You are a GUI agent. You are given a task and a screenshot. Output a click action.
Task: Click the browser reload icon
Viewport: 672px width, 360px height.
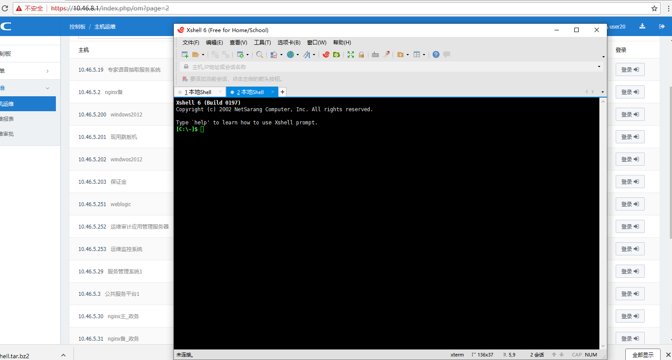coord(5,8)
